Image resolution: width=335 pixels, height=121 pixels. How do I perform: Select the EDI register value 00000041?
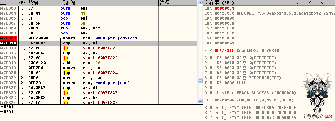pos(224,43)
